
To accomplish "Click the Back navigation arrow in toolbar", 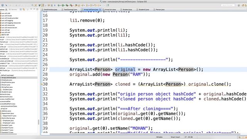I will (x=95, y=5).
